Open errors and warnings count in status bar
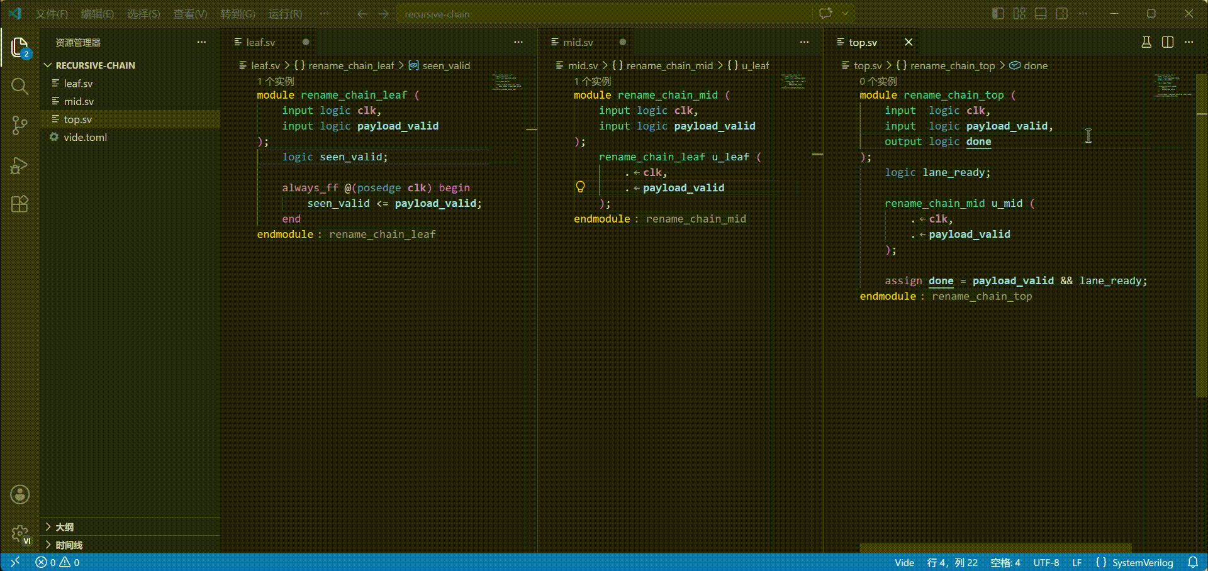The height and width of the screenshot is (571, 1208). (x=57, y=562)
